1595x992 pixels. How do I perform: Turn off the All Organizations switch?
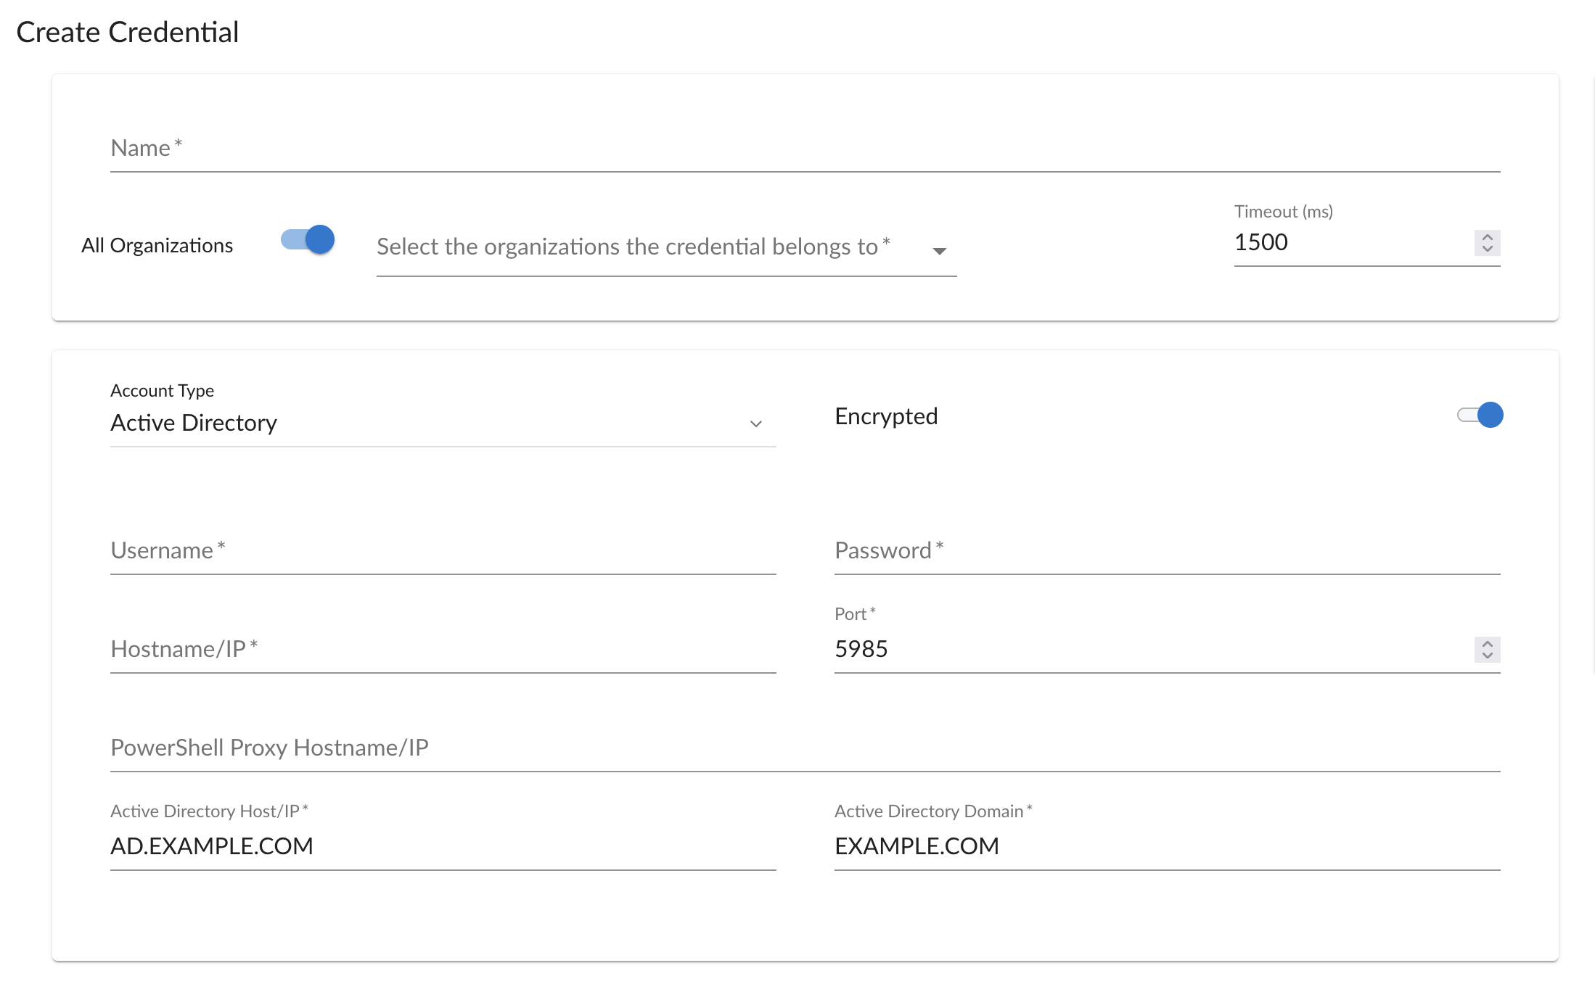(308, 240)
